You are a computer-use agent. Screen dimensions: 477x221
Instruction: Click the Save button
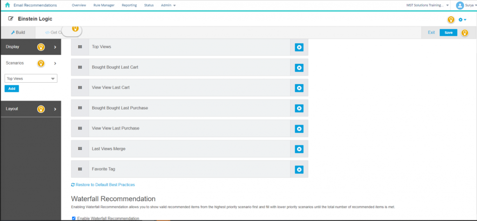pos(449,33)
